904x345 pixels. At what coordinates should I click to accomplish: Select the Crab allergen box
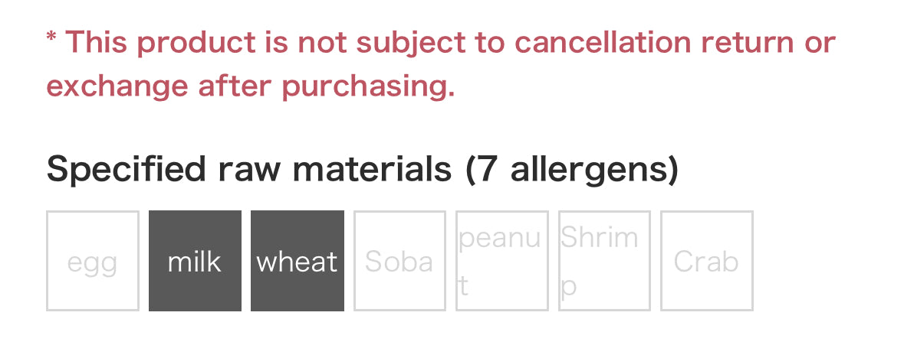pos(707,261)
